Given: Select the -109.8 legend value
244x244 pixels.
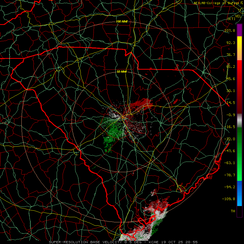Looking at the screenshot, I should (x=229, y=199).
